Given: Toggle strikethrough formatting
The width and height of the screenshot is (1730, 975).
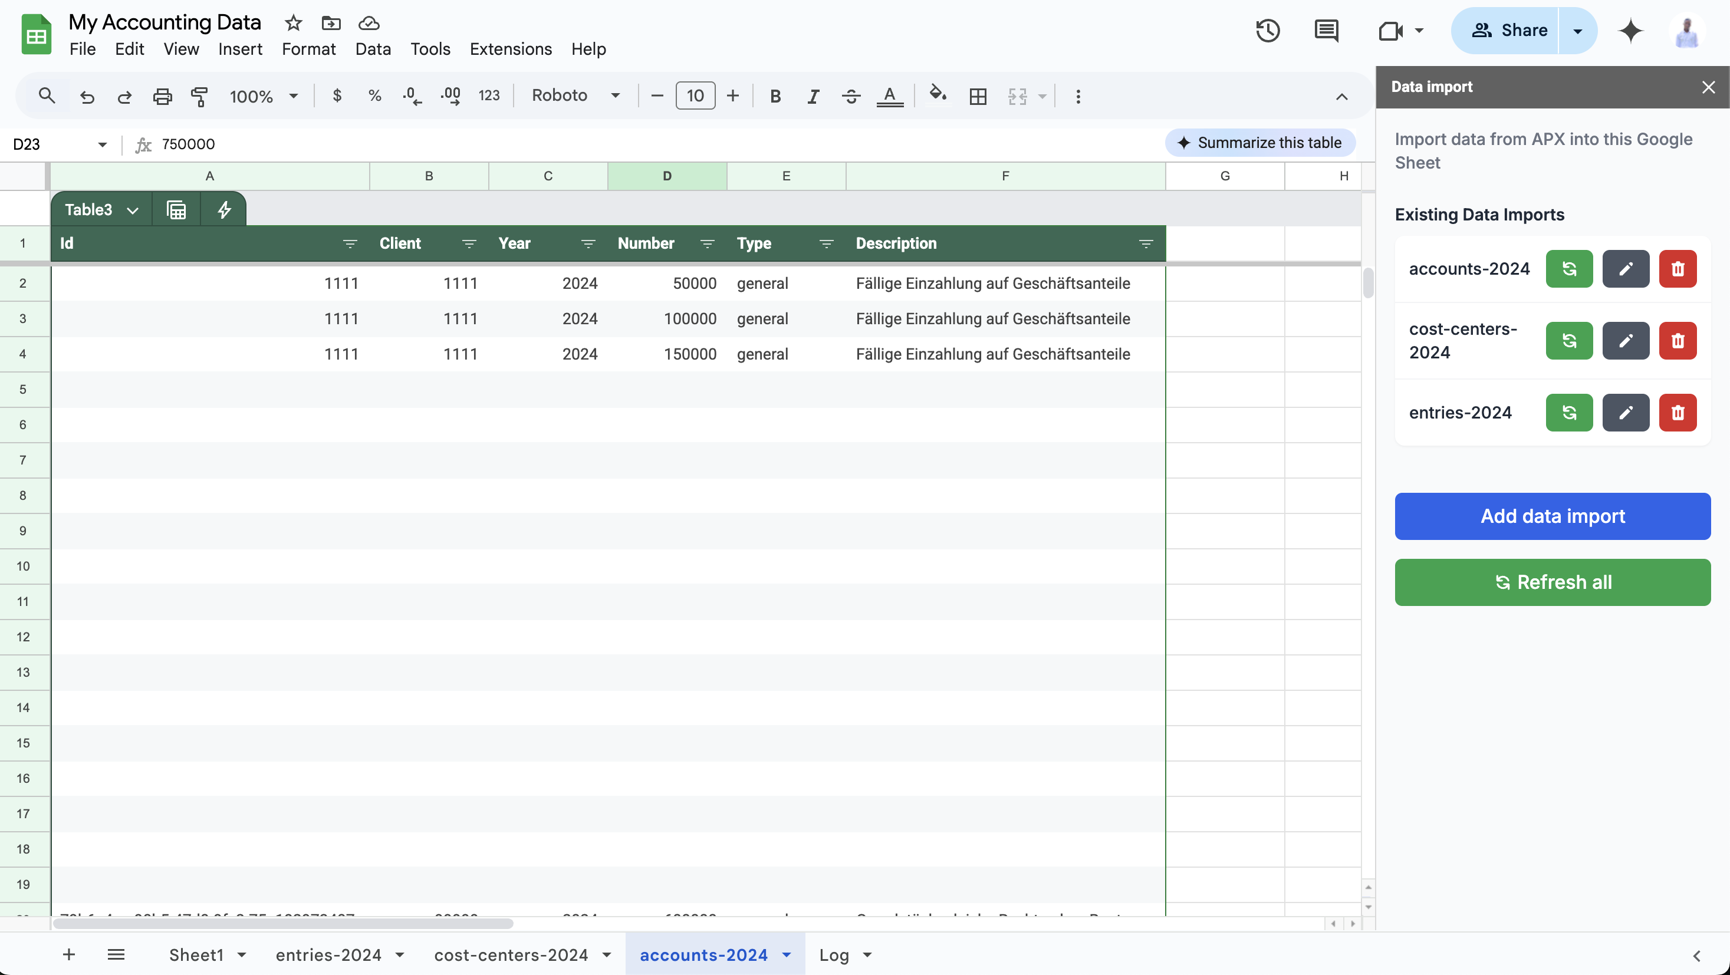Looking at the screenshot, I should (x=850, y=96).
